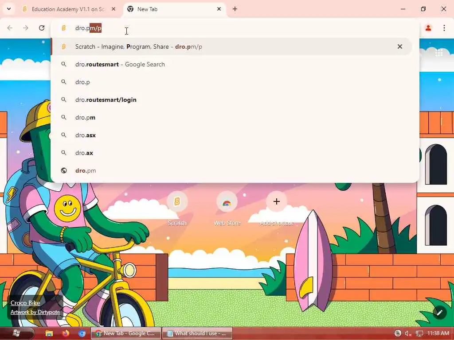Go back with the back arrow
The height and width of the screenshot is (340, 454).
(10, 28)
